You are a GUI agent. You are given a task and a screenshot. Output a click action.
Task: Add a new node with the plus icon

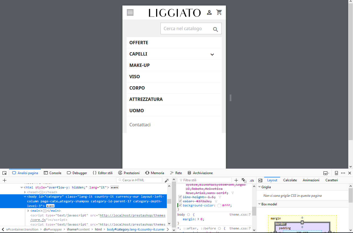tap(4, 180)
